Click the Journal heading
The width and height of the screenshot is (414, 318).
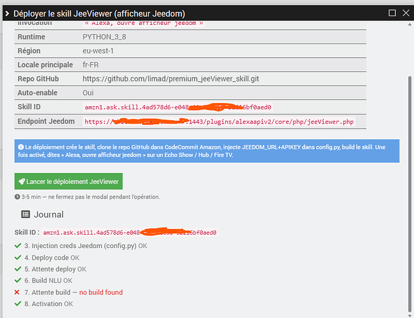48,214
